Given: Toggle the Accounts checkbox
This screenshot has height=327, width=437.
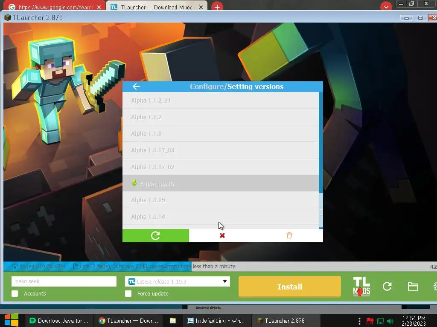Looking at the screenshot, I should 15,294.
